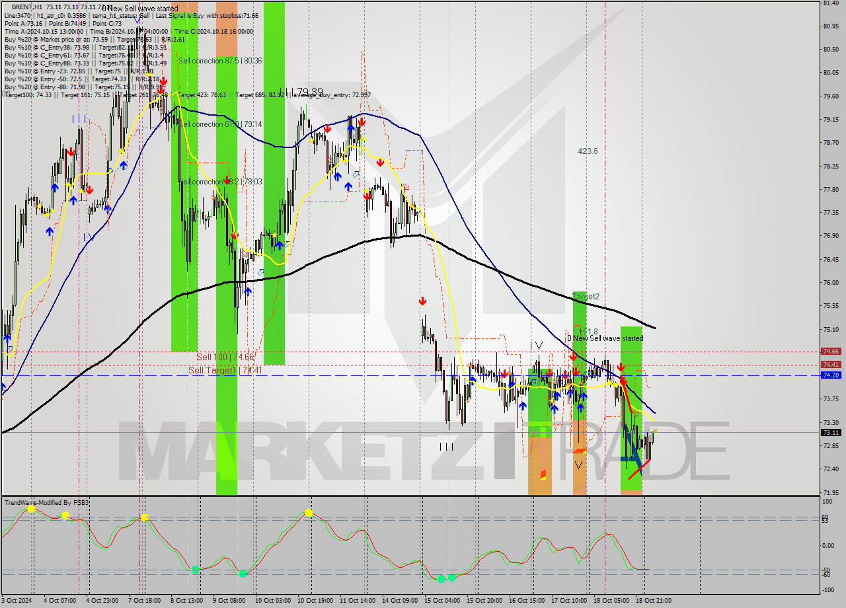Click the -50 level on indicator scale
Viewport: 846px width, 608px height.
point(827,570)
